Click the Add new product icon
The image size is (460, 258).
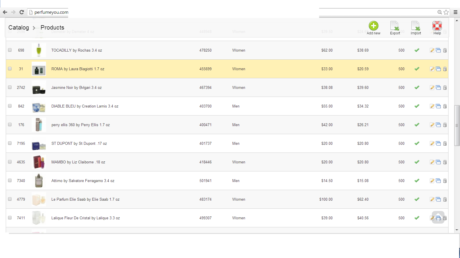click(373, 26)
